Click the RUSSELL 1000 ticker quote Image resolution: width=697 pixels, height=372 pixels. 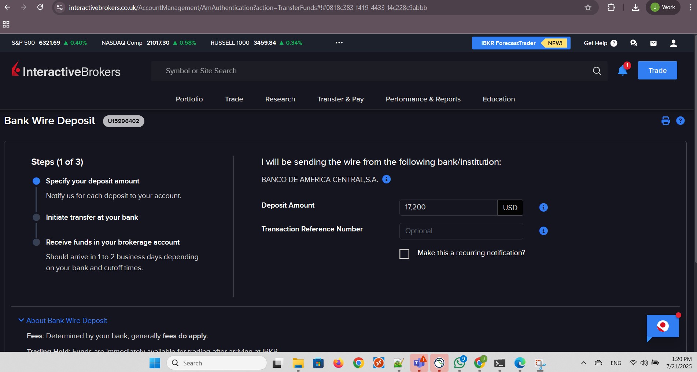256,43
